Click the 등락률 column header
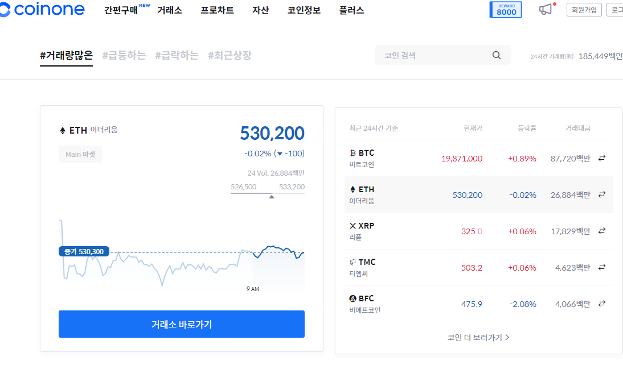This screenshot has height=365, width=623. click(527, 128)
